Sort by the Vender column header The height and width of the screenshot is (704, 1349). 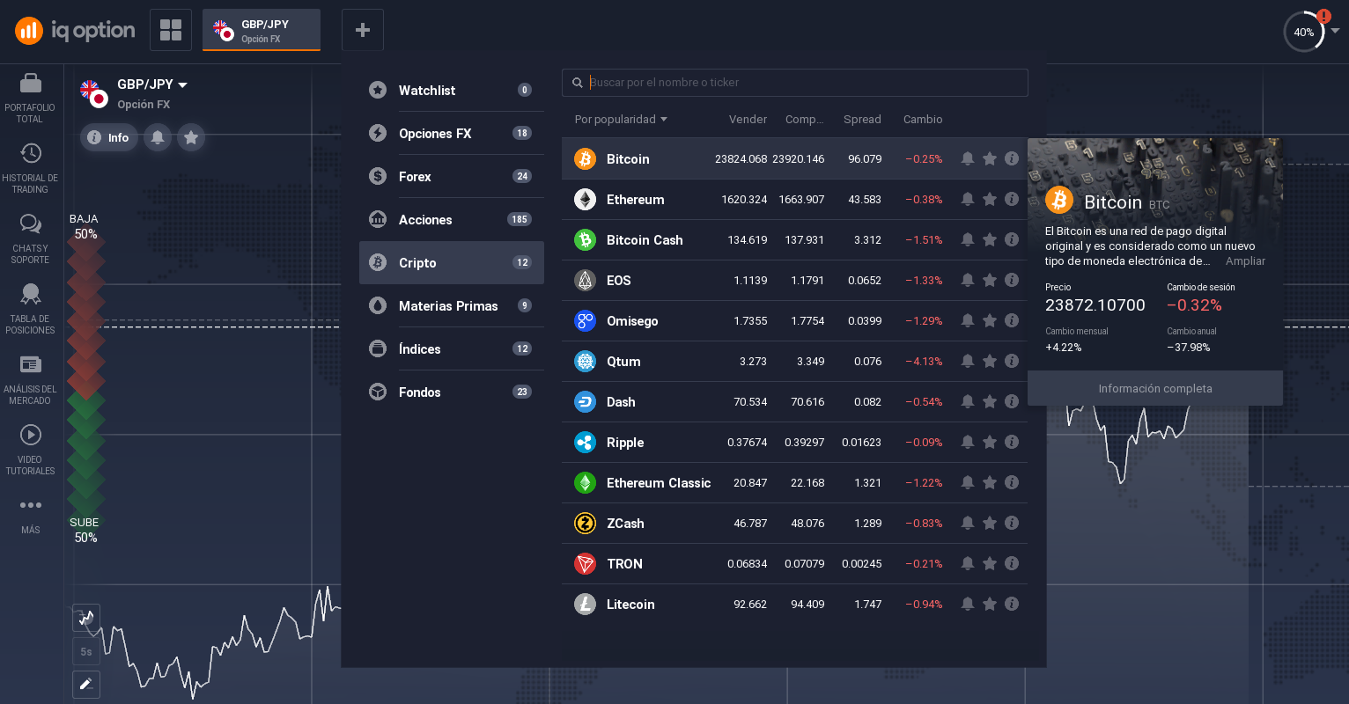coord(748,120)
